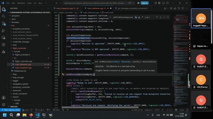Switch to main_deliverer.cpp editor tab
Screen dimensions: 213x119
(98, 8)
